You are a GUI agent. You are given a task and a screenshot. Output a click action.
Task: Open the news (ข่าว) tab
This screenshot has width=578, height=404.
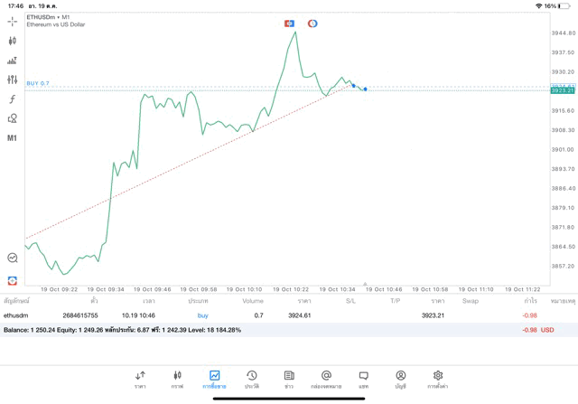click(289, 379)
